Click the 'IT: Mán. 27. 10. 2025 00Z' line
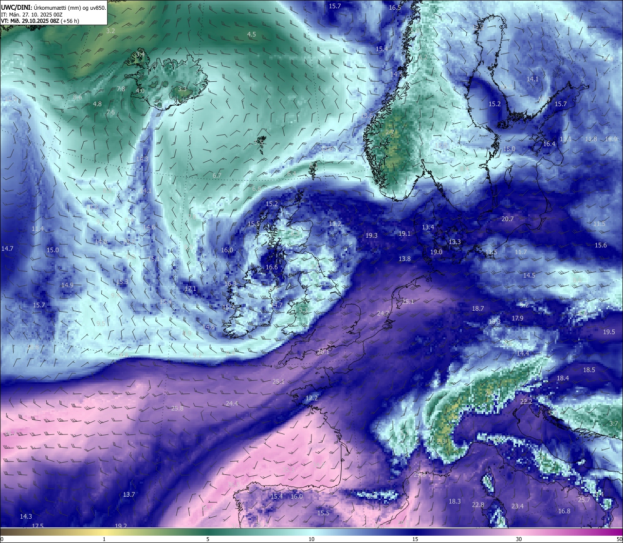 [32, 15]
